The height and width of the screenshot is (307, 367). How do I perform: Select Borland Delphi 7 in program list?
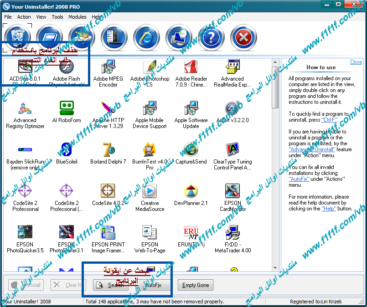[x=108, y=150]
